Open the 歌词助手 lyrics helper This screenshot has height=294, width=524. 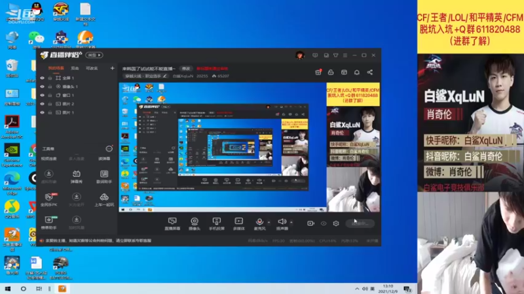coord(104,176)
